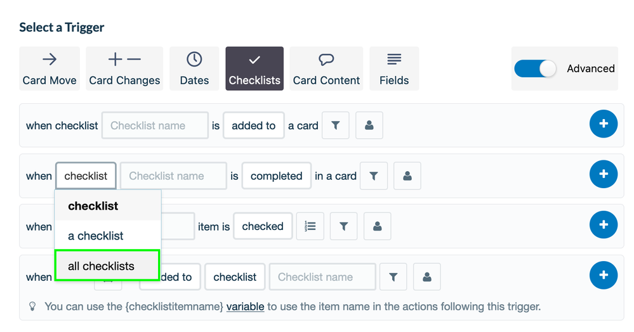Click member icon in bottom trigger row

pyautogui.click(x=427, y=277)
